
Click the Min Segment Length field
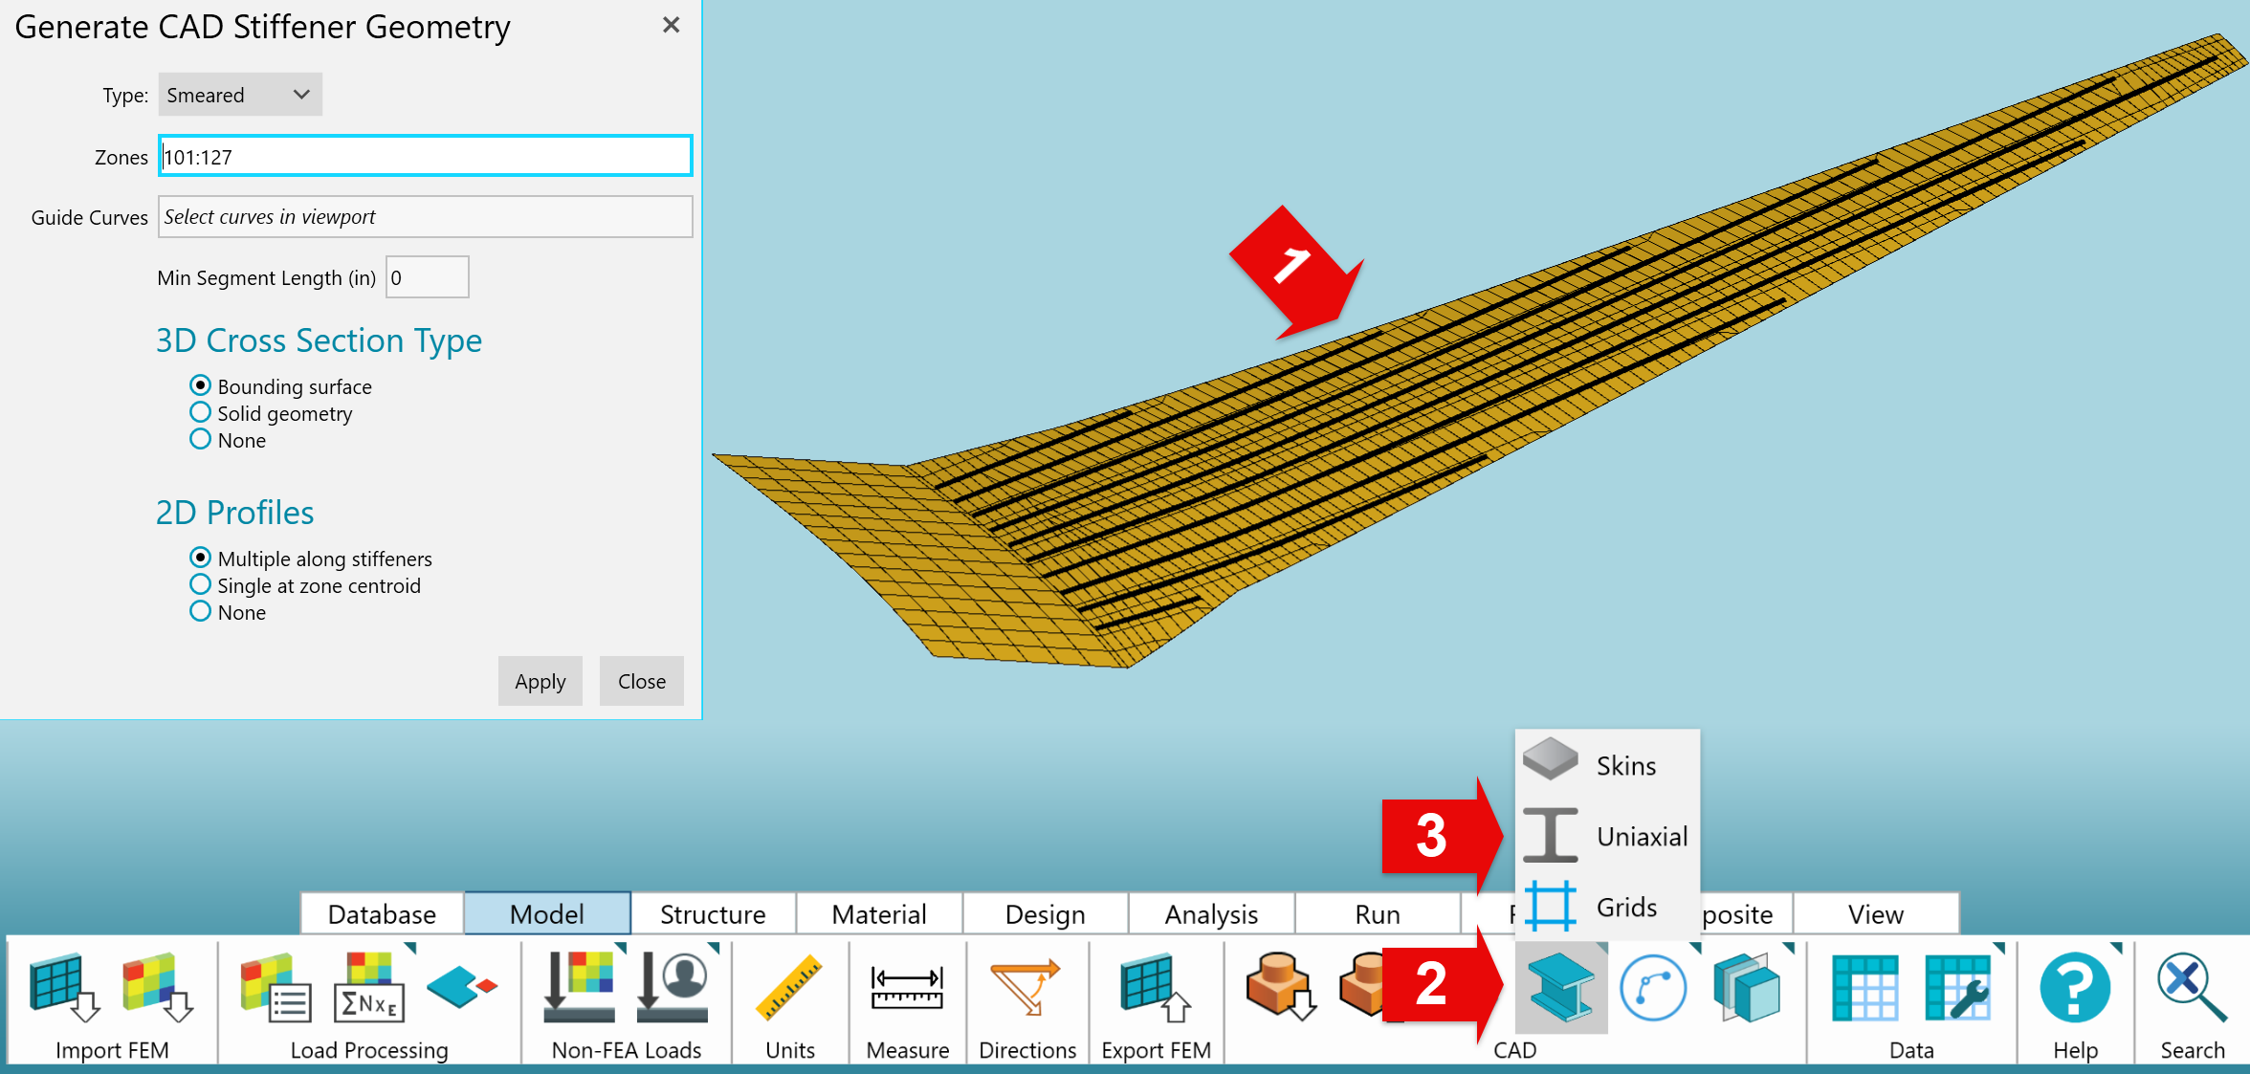click(427, 277)
